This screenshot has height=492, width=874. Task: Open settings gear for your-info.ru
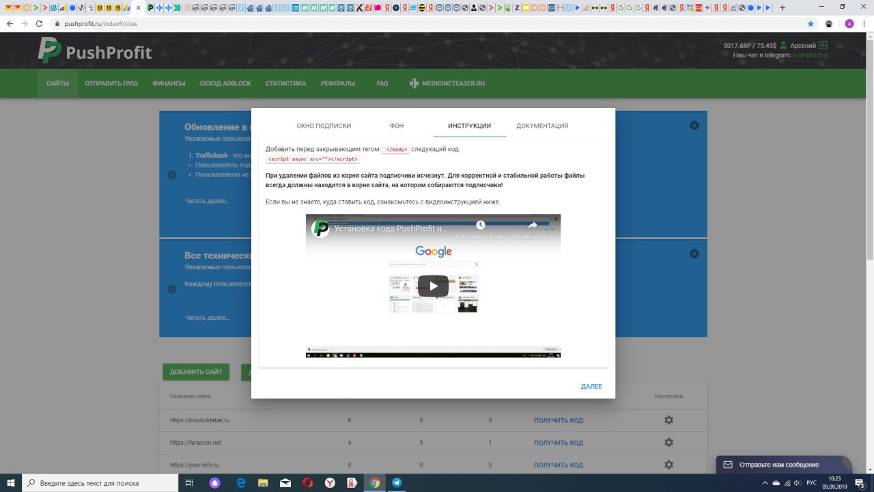tap(668, 465)
